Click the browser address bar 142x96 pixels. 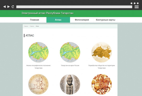click(x=74, y=7)
